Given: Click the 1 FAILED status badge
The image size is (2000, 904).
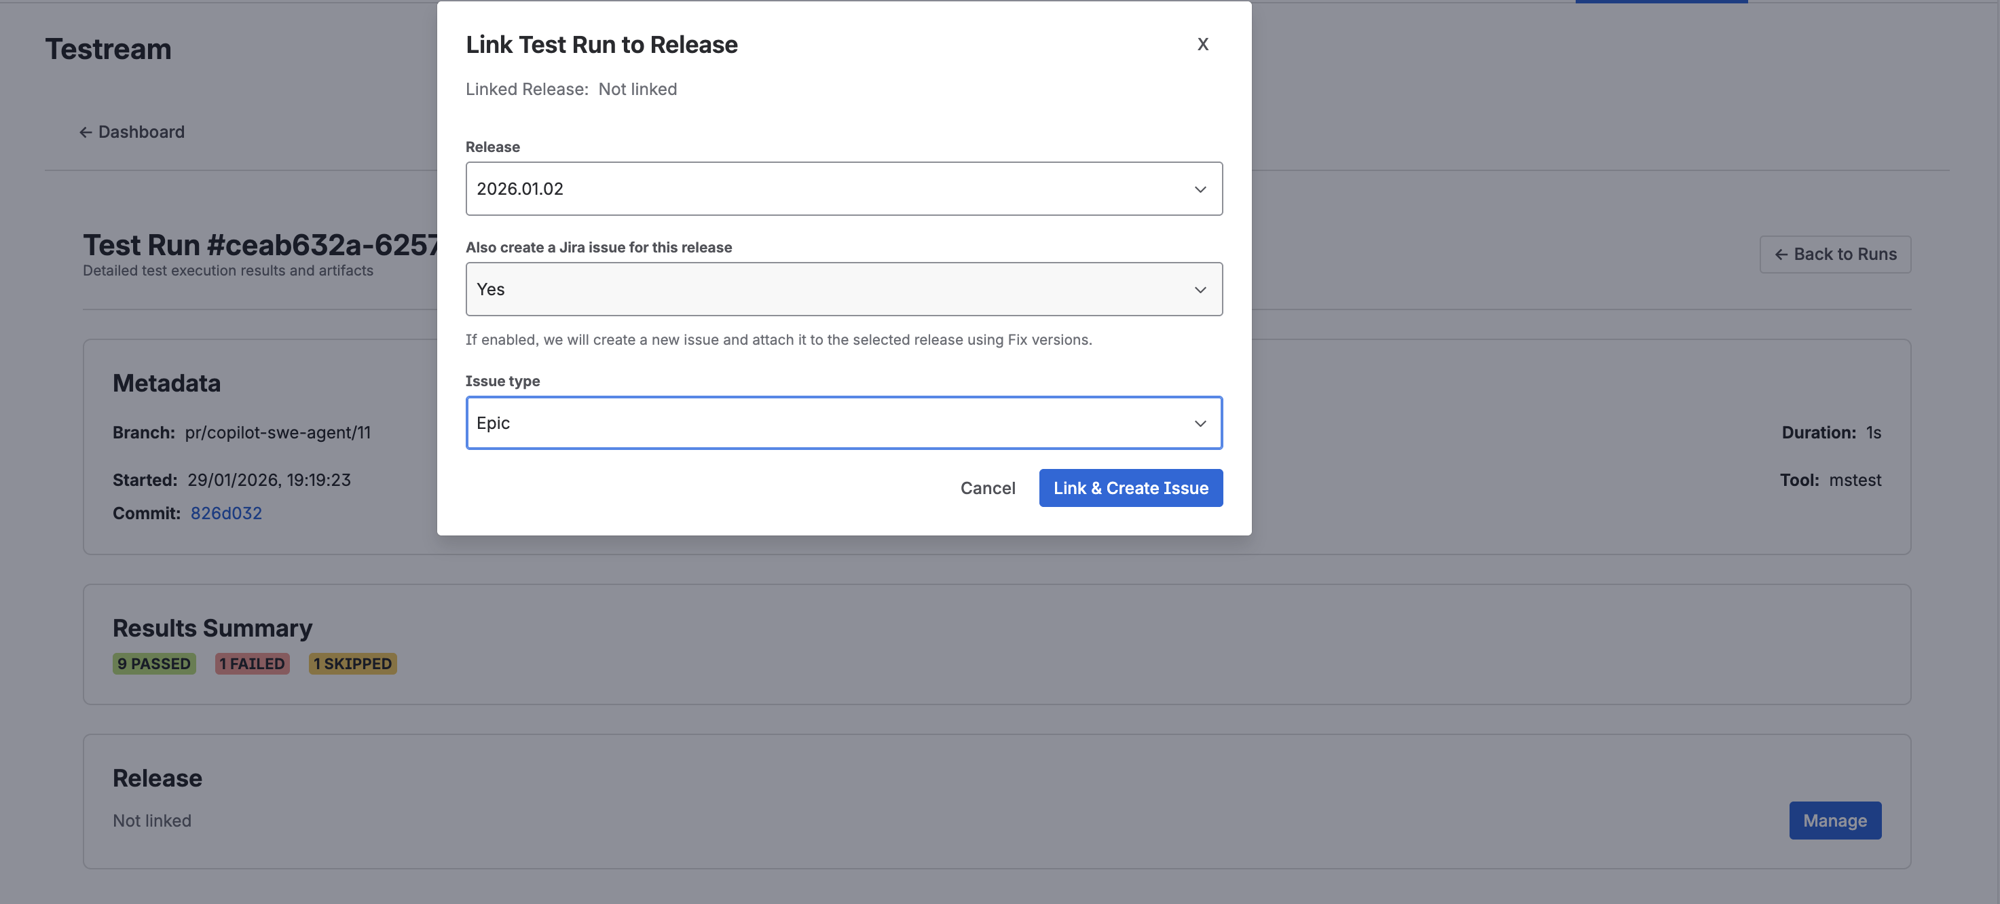Looking at the screenshot, I should (252, 664).
